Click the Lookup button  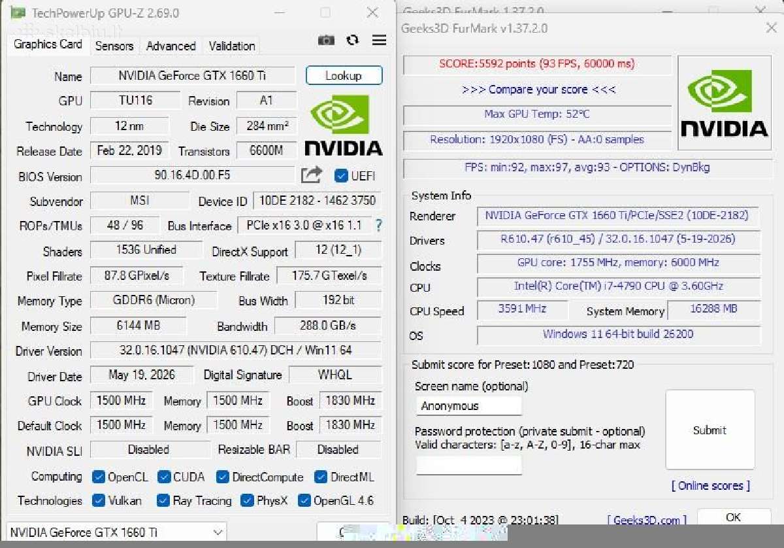click(344, 75)
